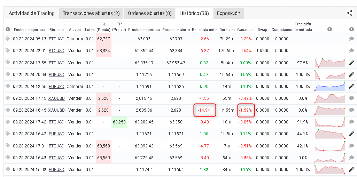
Task: Click the 17h 50m duration cell
Action: [227, 51]
